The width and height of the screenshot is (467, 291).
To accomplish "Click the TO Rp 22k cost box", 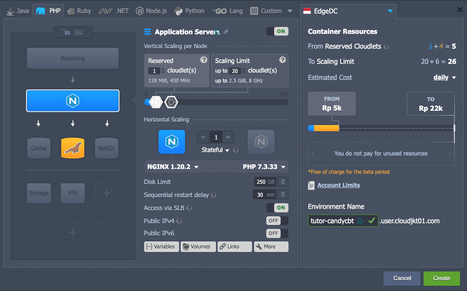I will tap(431, 104).
